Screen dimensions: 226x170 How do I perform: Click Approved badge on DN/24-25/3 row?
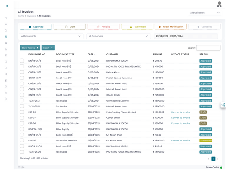[x=206, y=61]
